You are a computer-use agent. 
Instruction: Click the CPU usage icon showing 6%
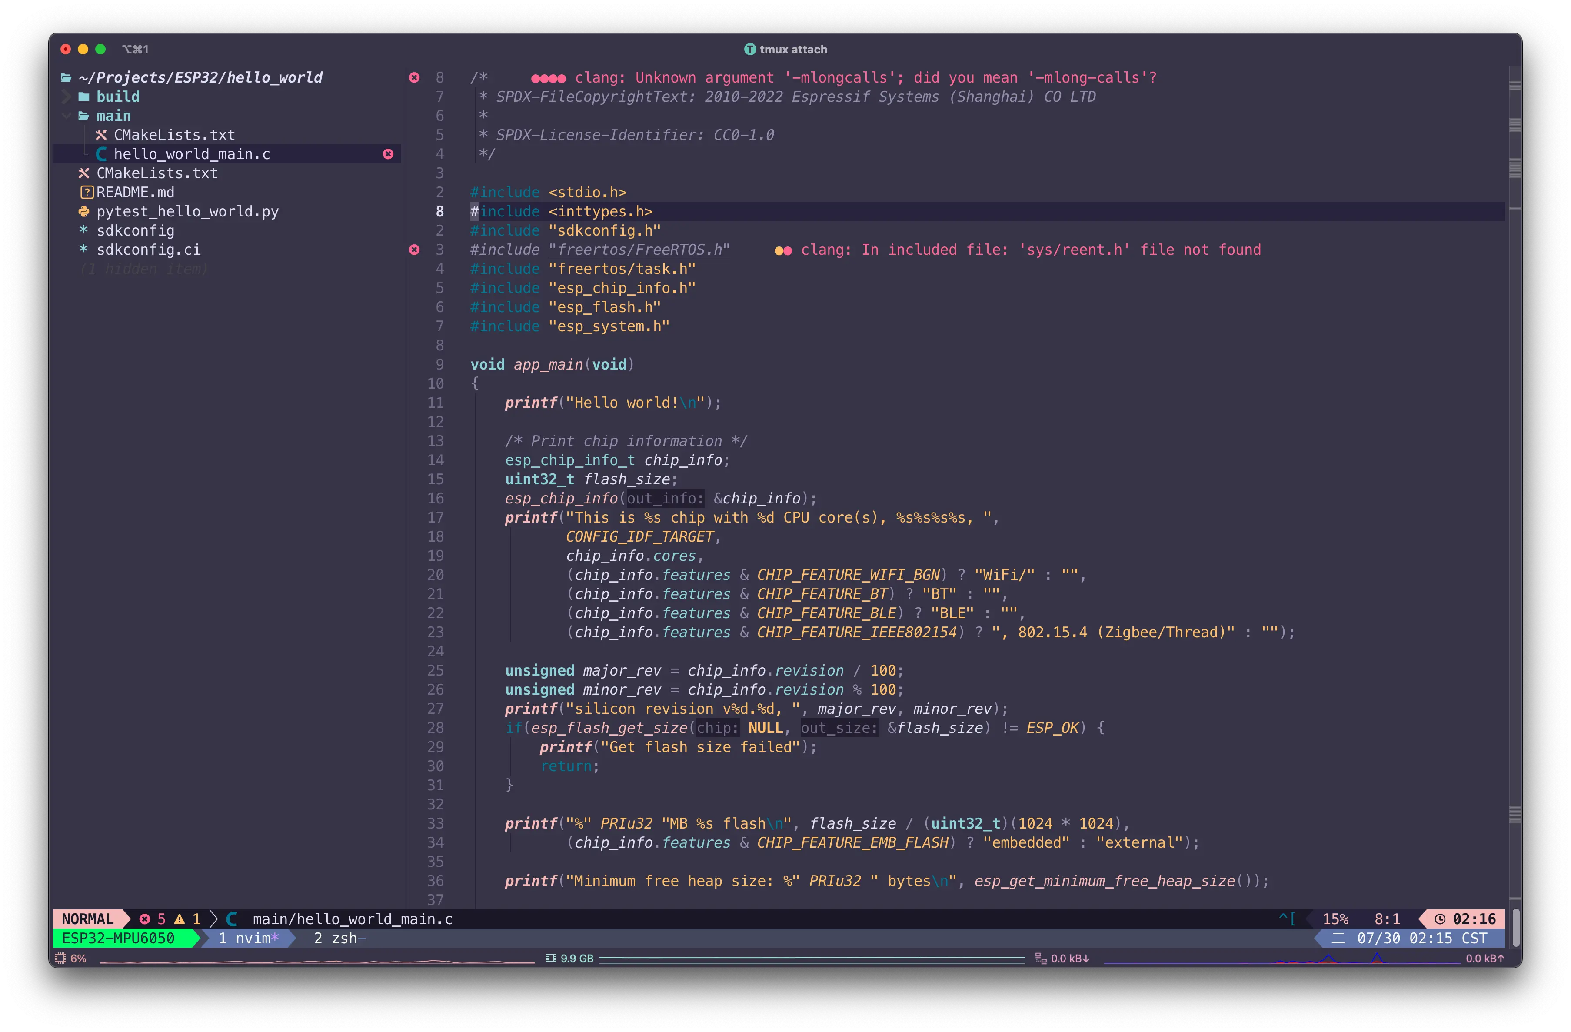point(61,958)
